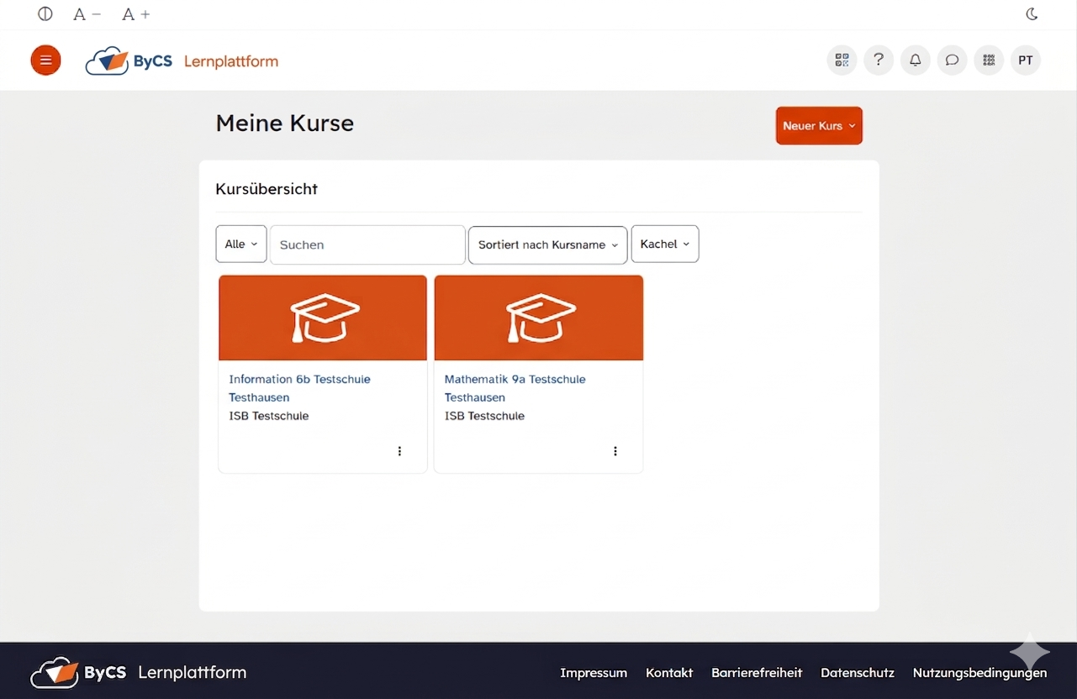Click the QR code icon

[x=842, y=60]
